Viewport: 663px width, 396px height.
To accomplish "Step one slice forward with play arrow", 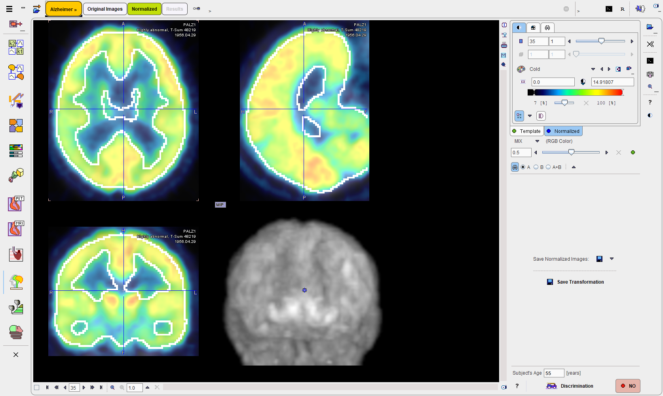I will 84,388.
